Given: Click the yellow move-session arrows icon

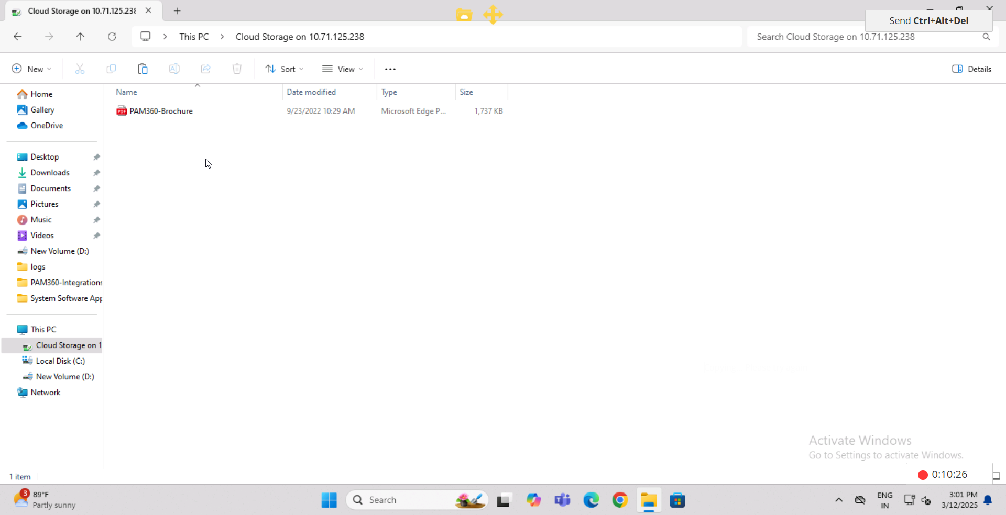Looking at the screenshot, I should (x=493, y=15).
